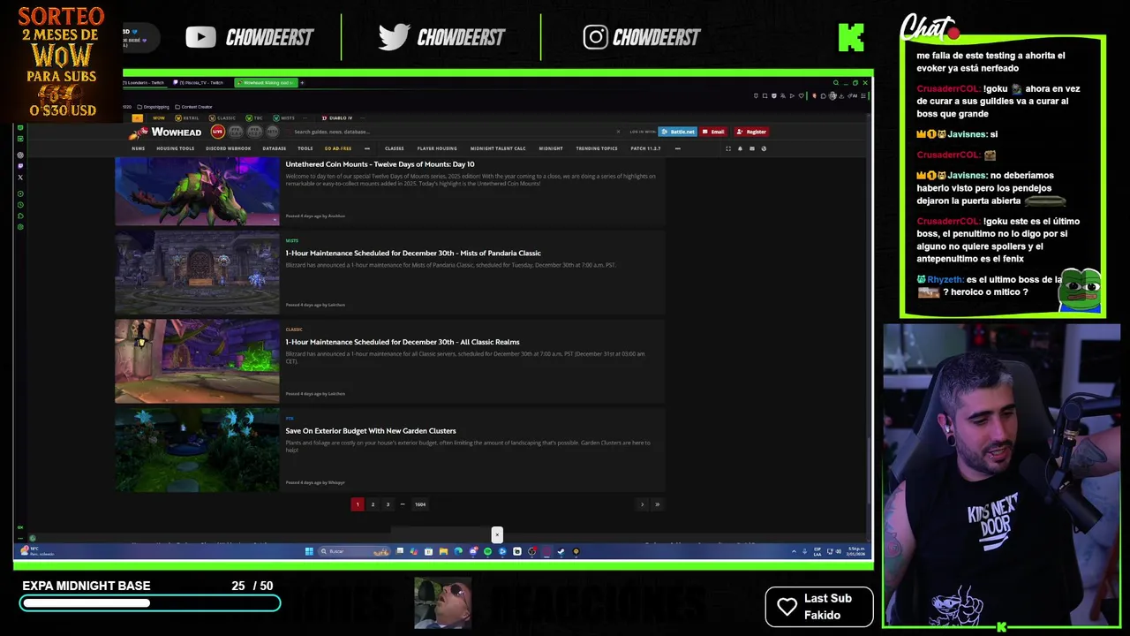Open Steam from the taskbar
This screenshot has width=1130, height=636.
[561, 551]
